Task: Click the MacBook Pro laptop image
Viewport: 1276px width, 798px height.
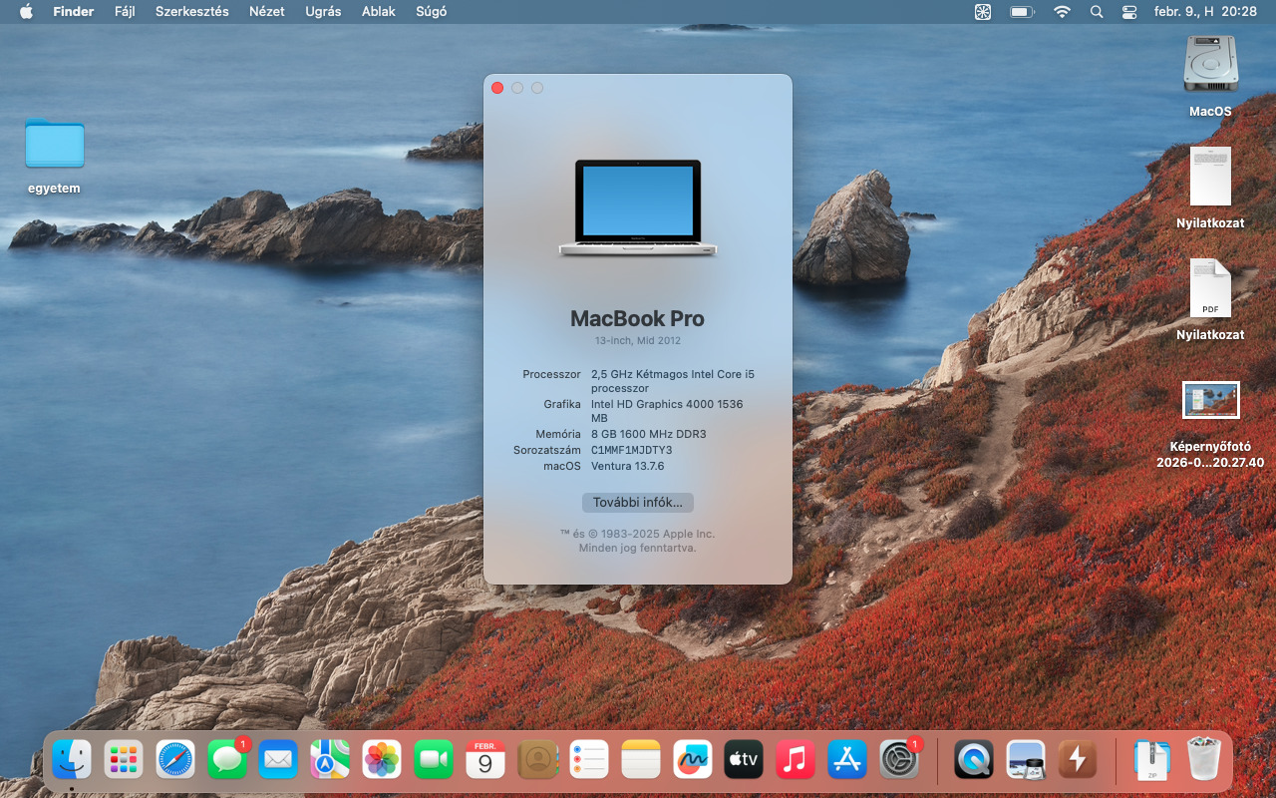Action: (x=638, y=208)
